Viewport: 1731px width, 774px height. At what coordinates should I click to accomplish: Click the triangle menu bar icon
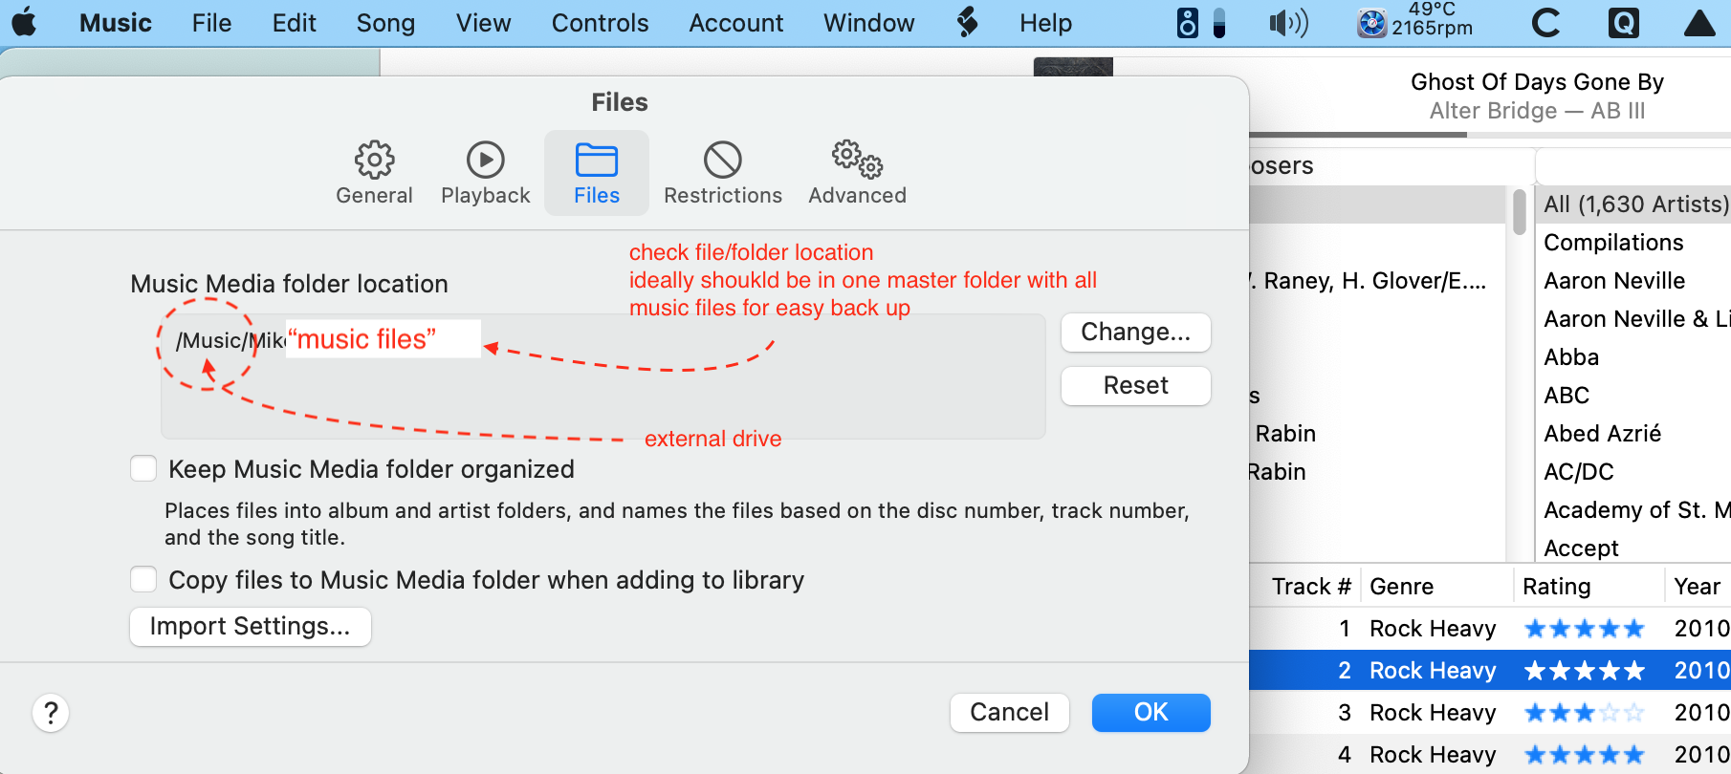1699,23
